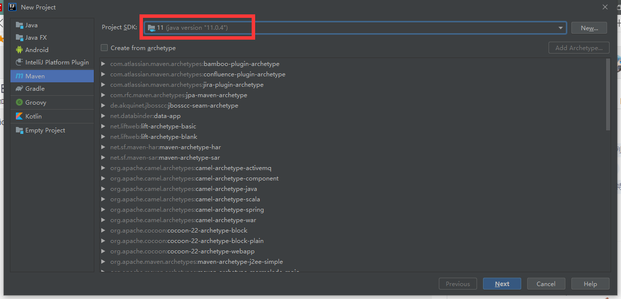Expand the jira-plugin-archetype entry
621x299 pixels.
103,84
